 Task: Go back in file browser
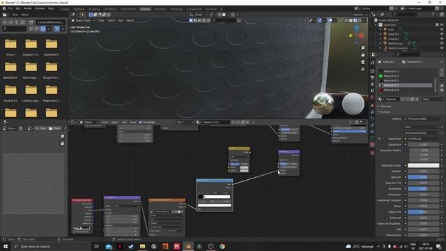click(x=5, y=22)
